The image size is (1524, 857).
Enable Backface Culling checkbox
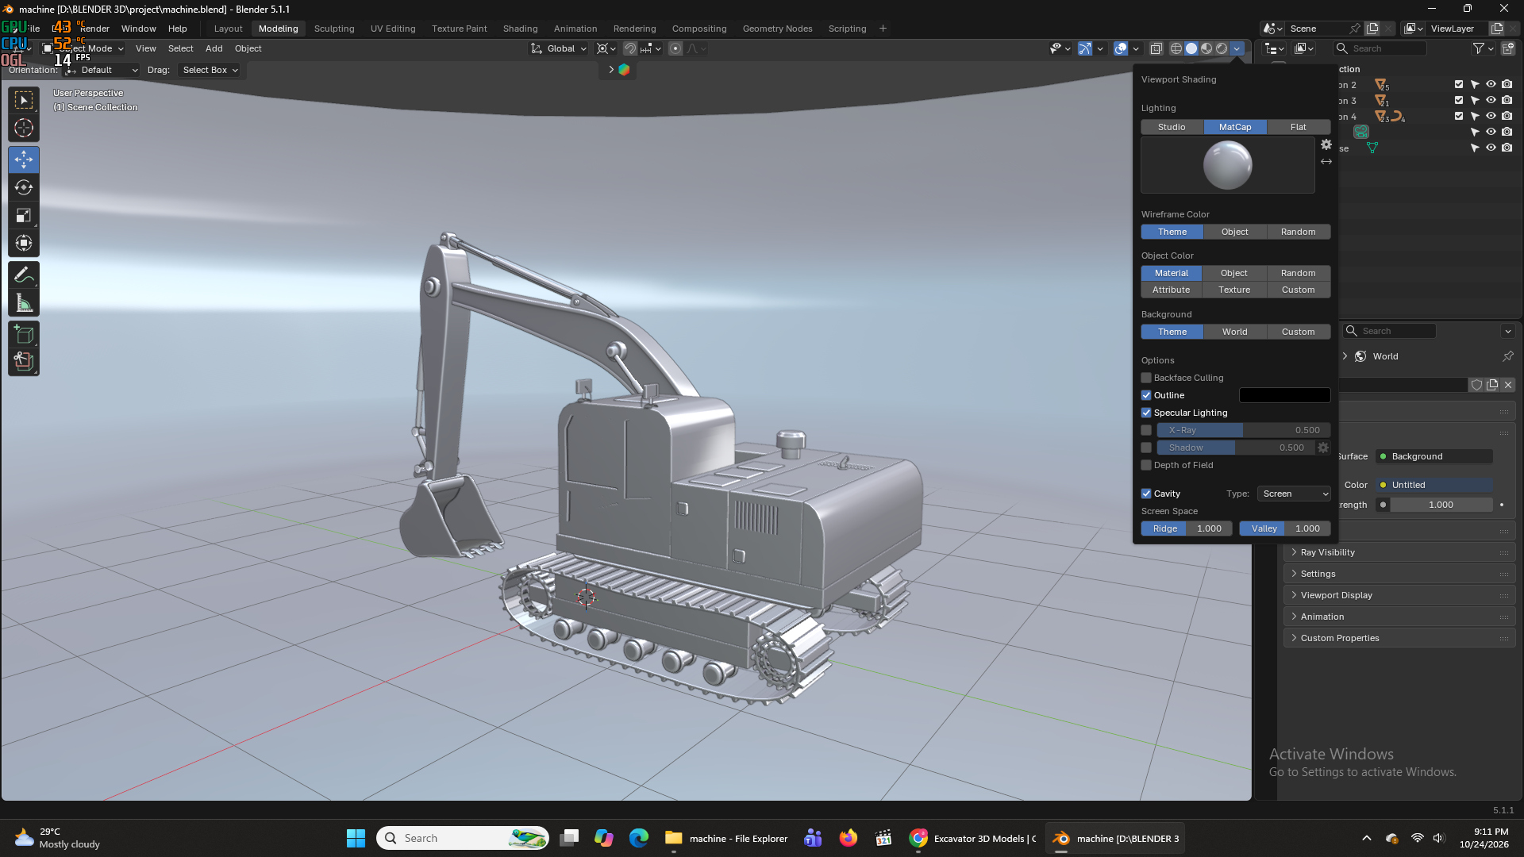tap(1146, 378)
